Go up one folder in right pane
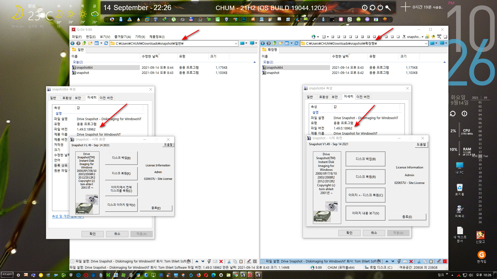 275,43
